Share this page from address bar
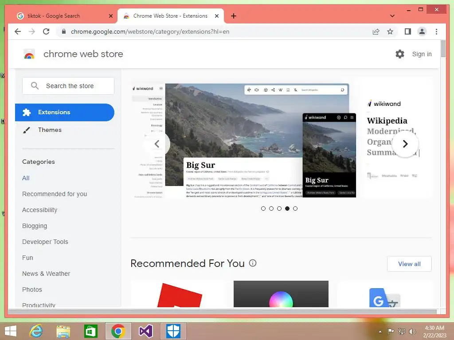The image size is (454, 340). [376, 31]
